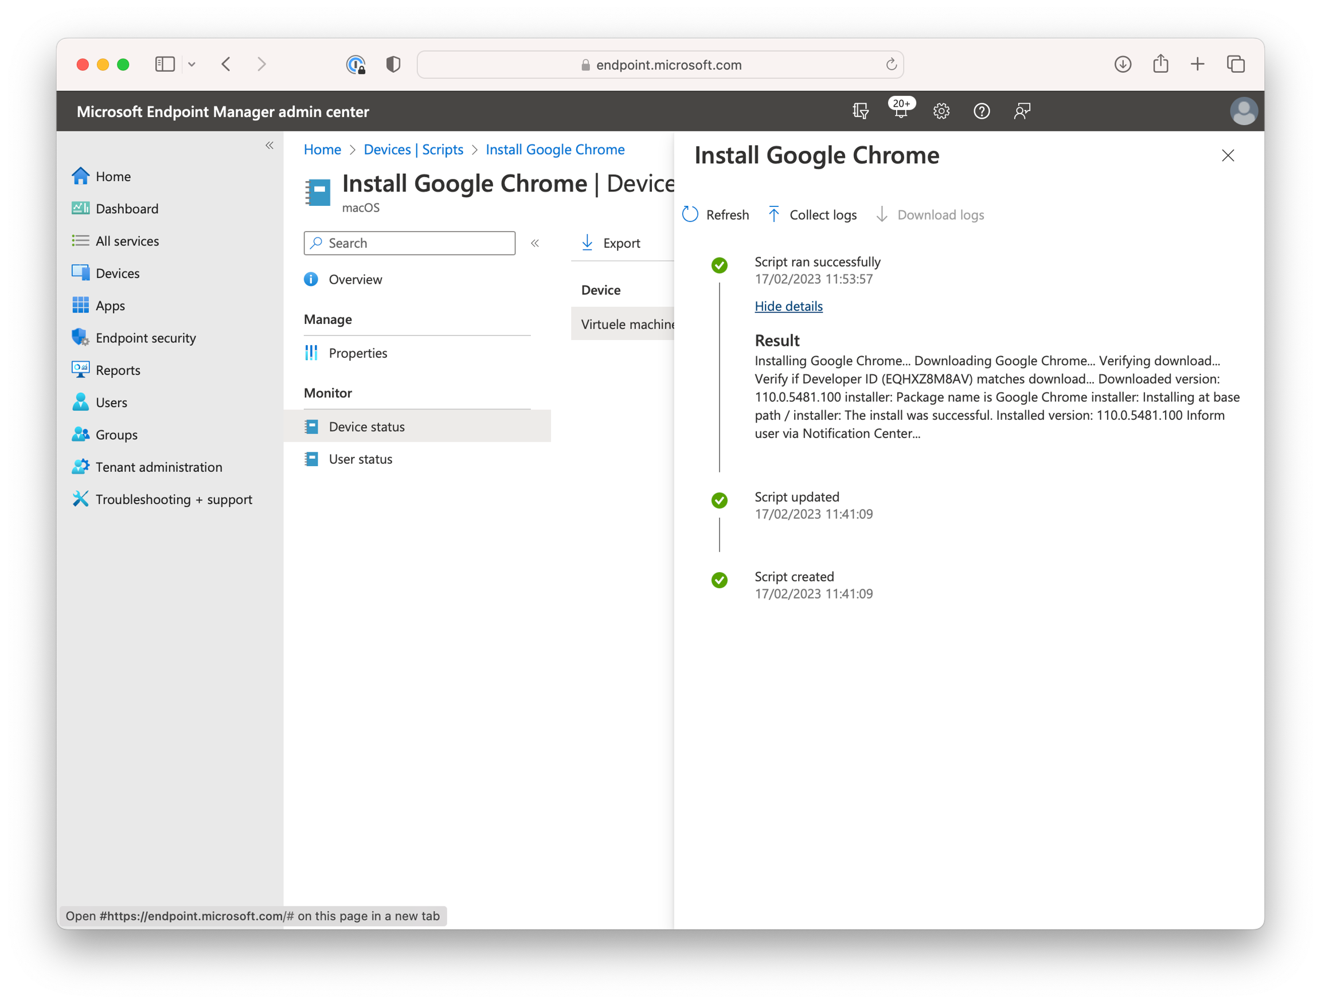Screen dimensions: 1321x1004
Task: Open Groups in left navigation
Action: click(x=104, y=435)
